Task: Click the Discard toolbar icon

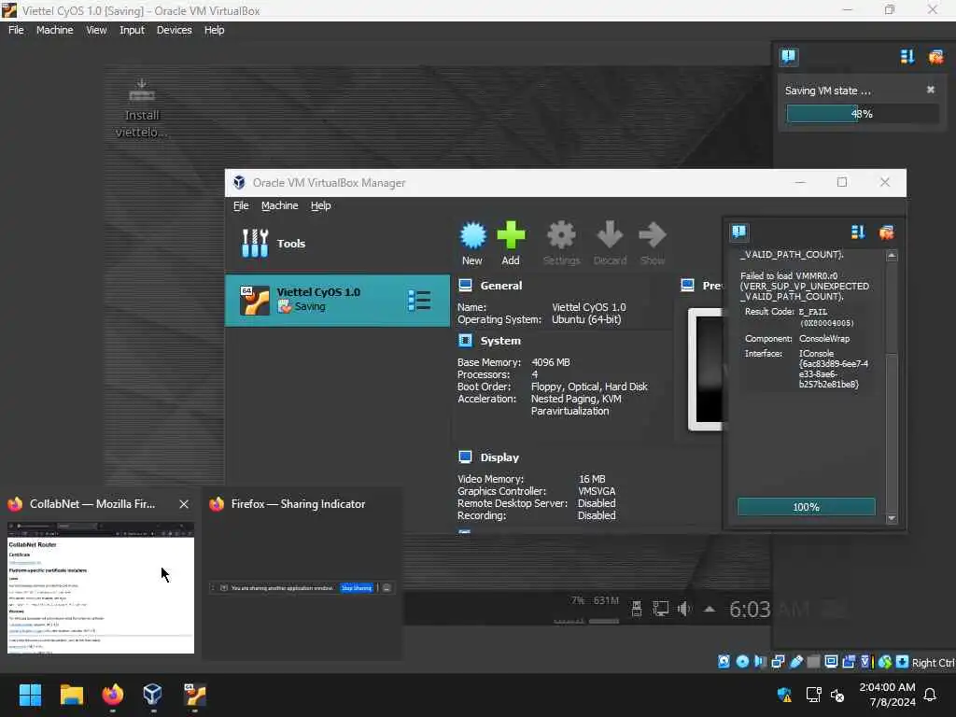Action: 610,244
